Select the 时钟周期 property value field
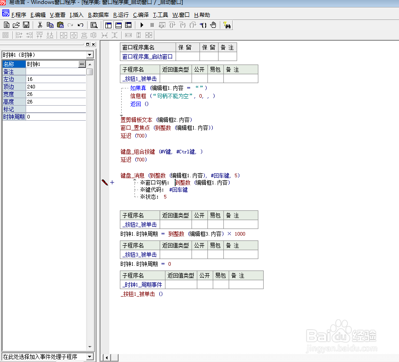This screenshot has width=399, height=362. 56,117
